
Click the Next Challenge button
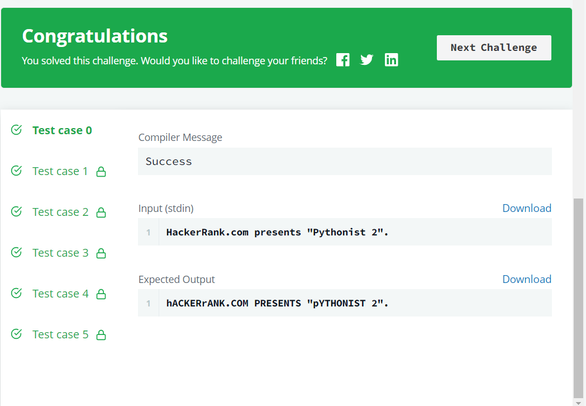tap(493, 48)
